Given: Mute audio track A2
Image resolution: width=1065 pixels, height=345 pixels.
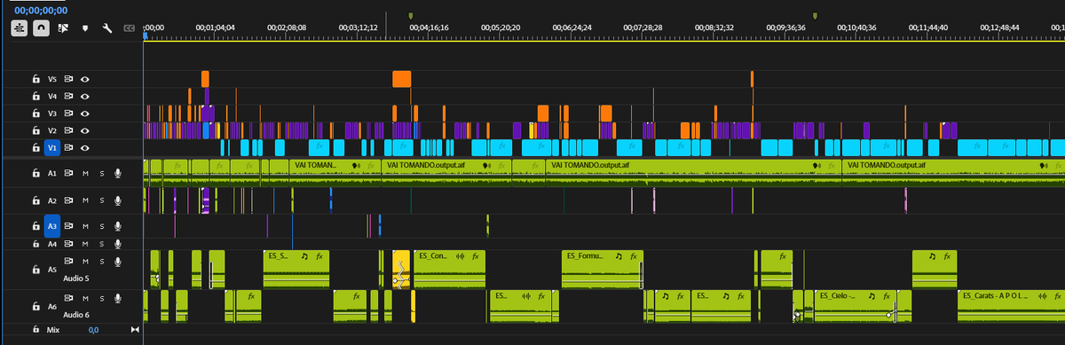Looking at the screenshot, I should (85, 200).
